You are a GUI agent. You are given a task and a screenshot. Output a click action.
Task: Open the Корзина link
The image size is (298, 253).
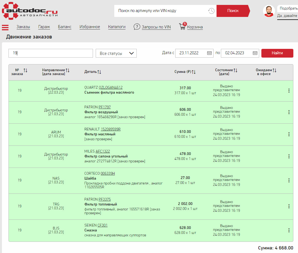[195, 27]
